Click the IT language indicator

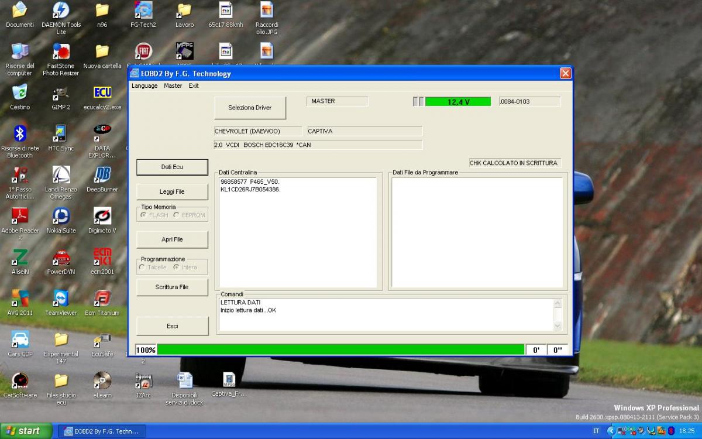[x=596, y=431]
